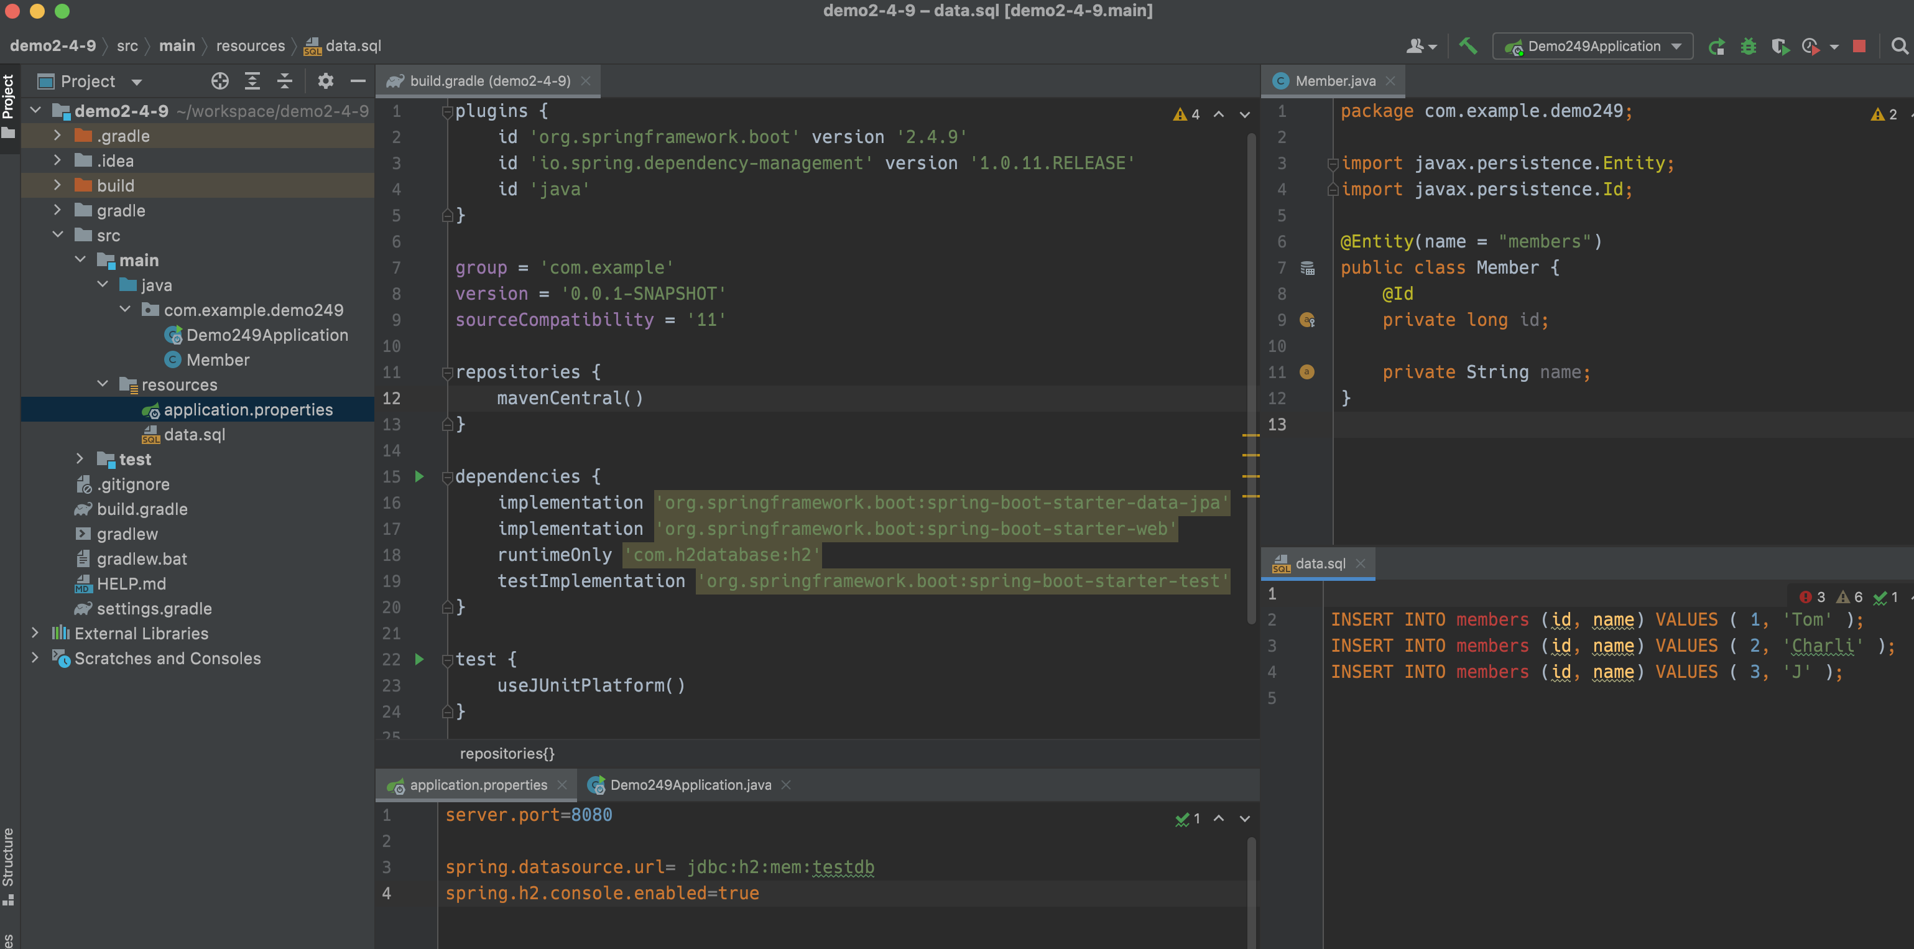Open Search Everywhere magnifier icon
Screen dimensions: 1914x949
(x=1899, y=47)
